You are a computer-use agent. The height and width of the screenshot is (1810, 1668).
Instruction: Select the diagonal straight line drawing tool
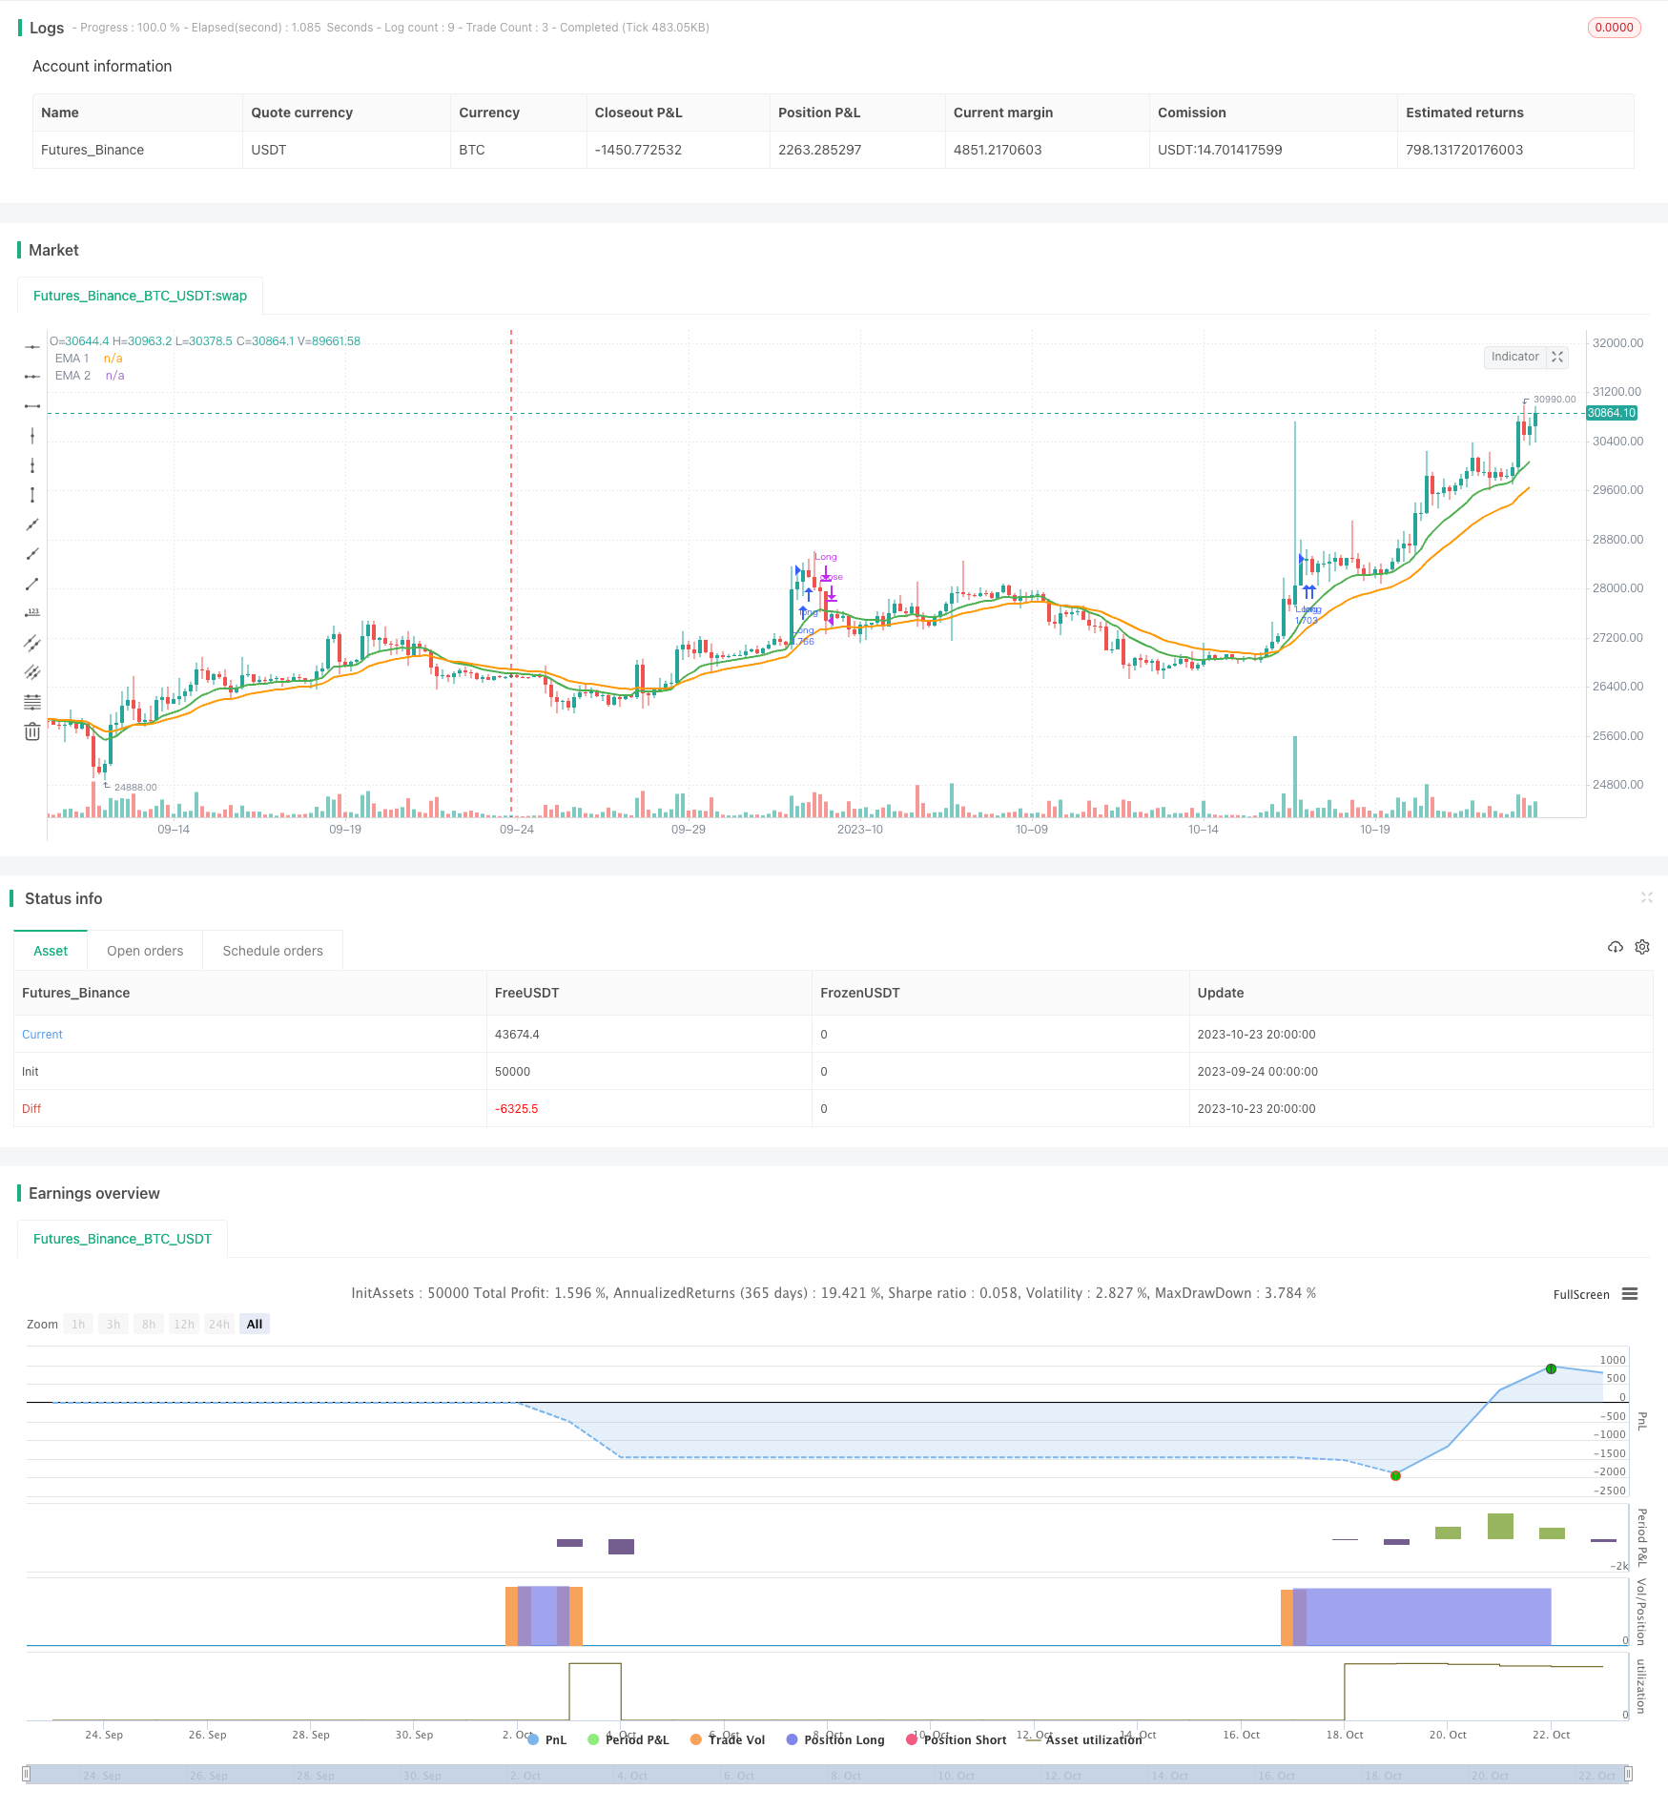point(32,524)
